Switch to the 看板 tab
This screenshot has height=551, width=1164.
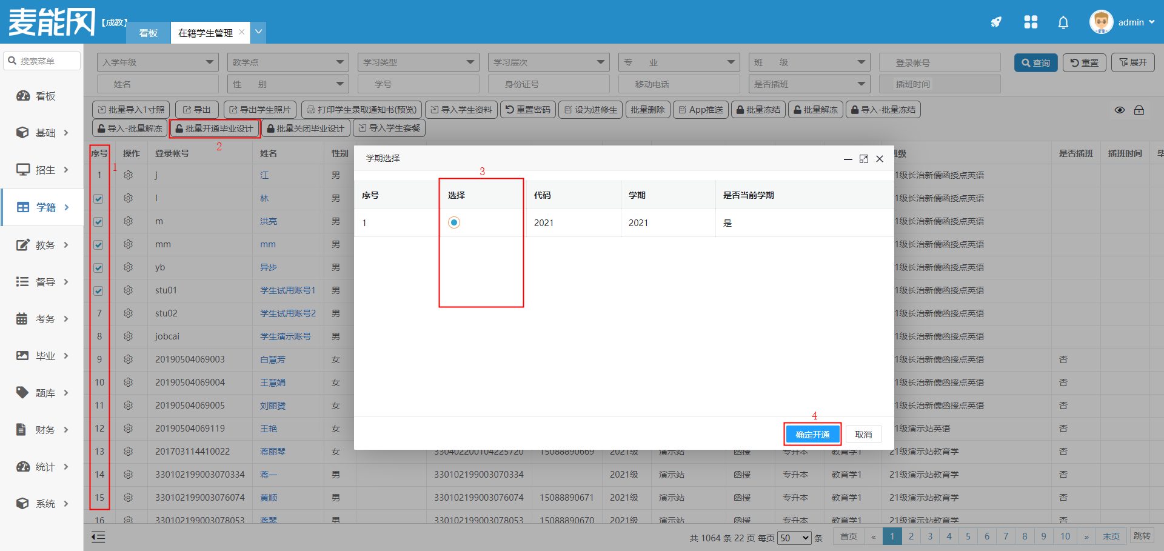coord(149,33)
